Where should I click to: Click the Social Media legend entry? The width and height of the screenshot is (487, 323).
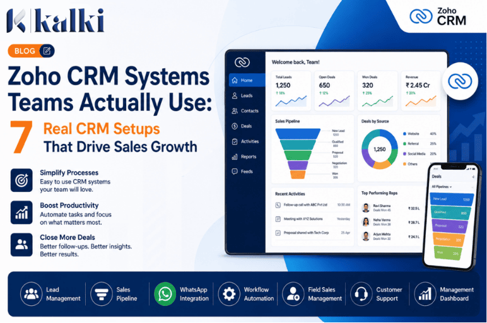pos(420,154)
